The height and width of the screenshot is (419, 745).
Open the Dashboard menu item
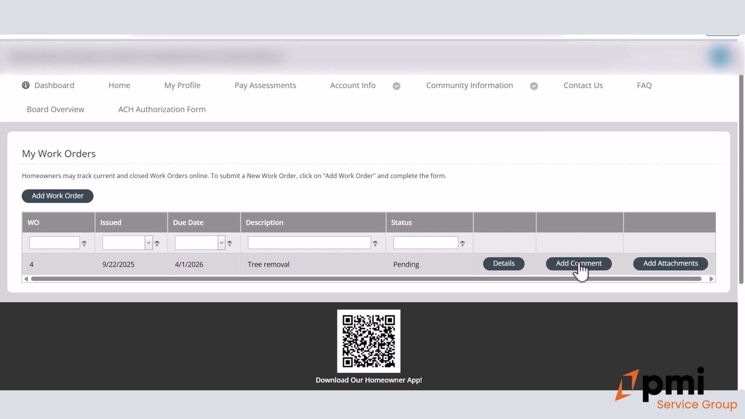(x=48, y=85)
